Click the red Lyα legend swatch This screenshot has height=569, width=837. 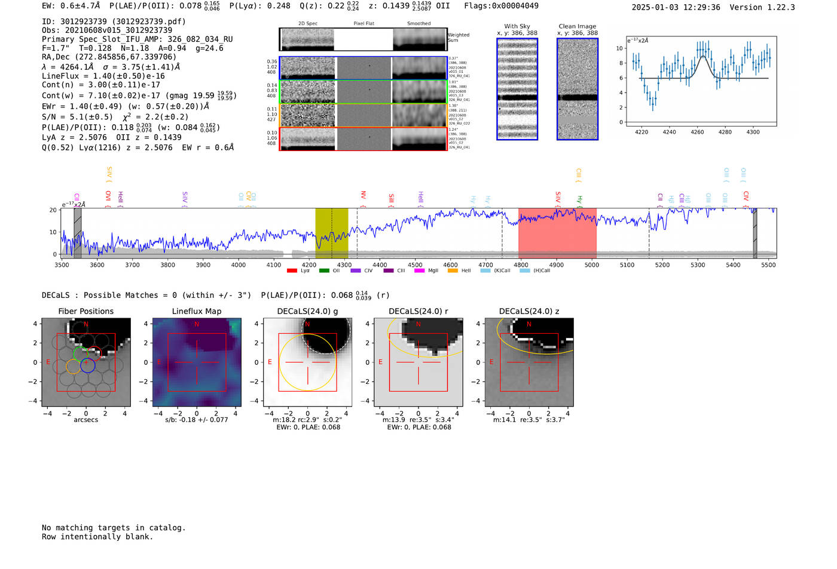pyautogui.click(x=292, y=270)
